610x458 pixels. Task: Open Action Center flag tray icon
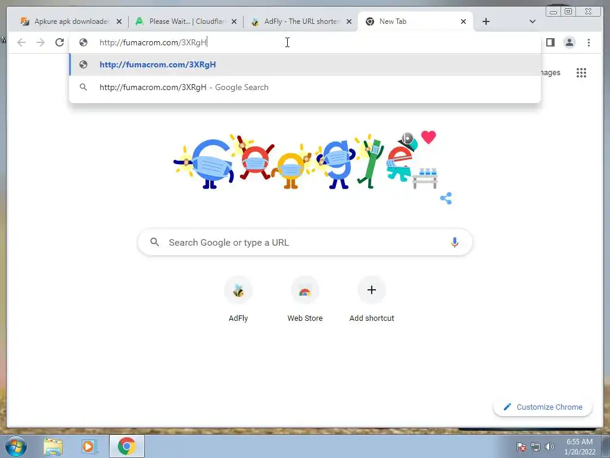pos(521,447)
